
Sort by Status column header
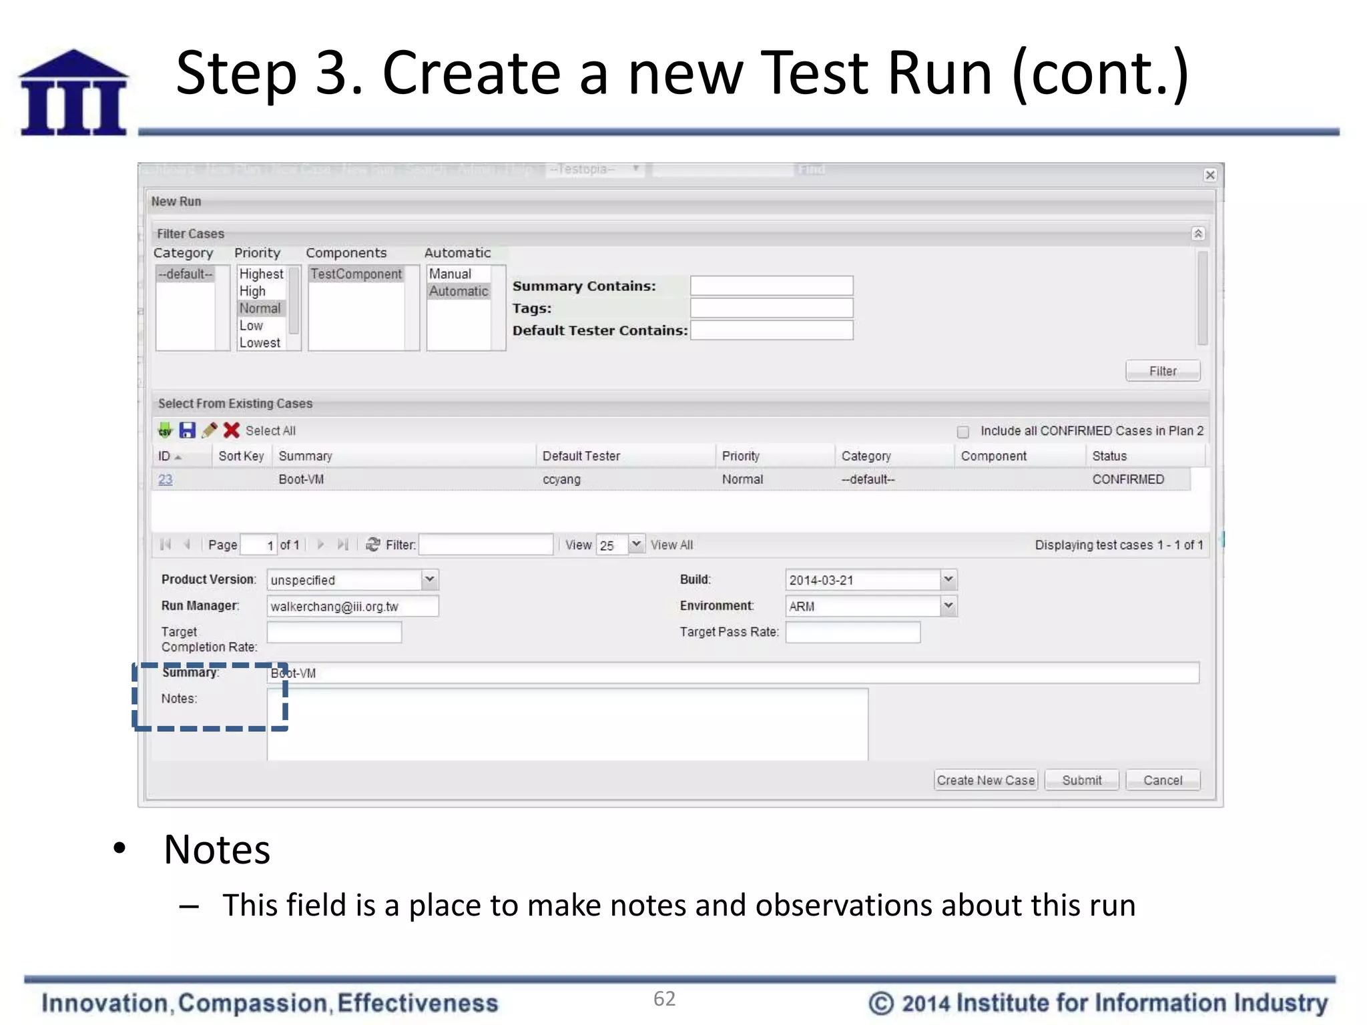point(1145,456)
